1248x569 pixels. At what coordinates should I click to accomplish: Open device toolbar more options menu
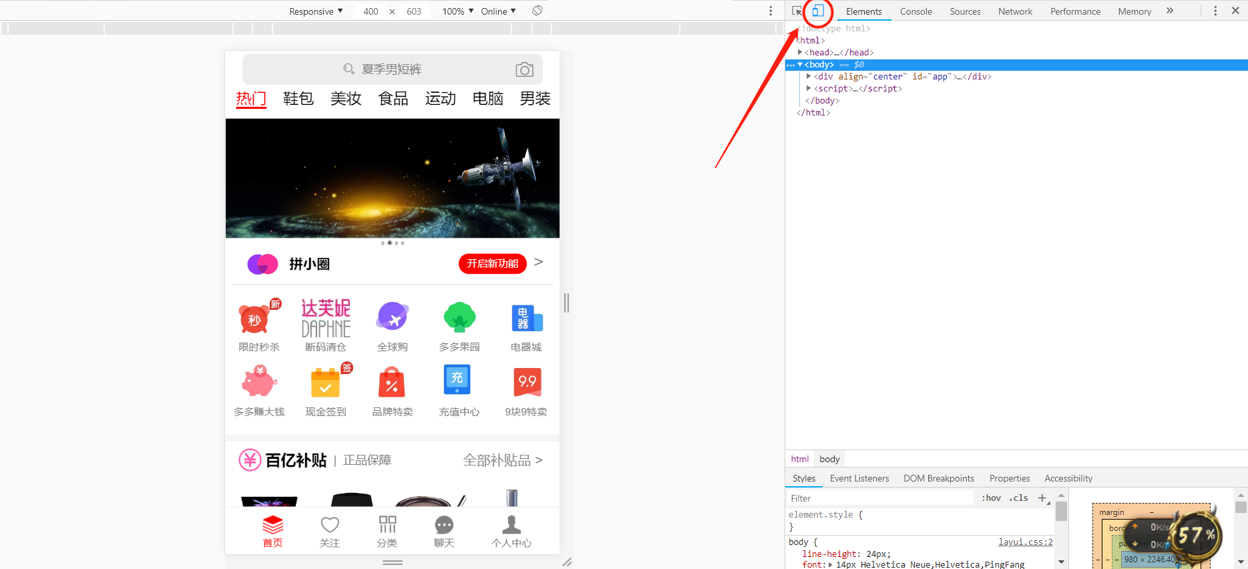point(771,11)
